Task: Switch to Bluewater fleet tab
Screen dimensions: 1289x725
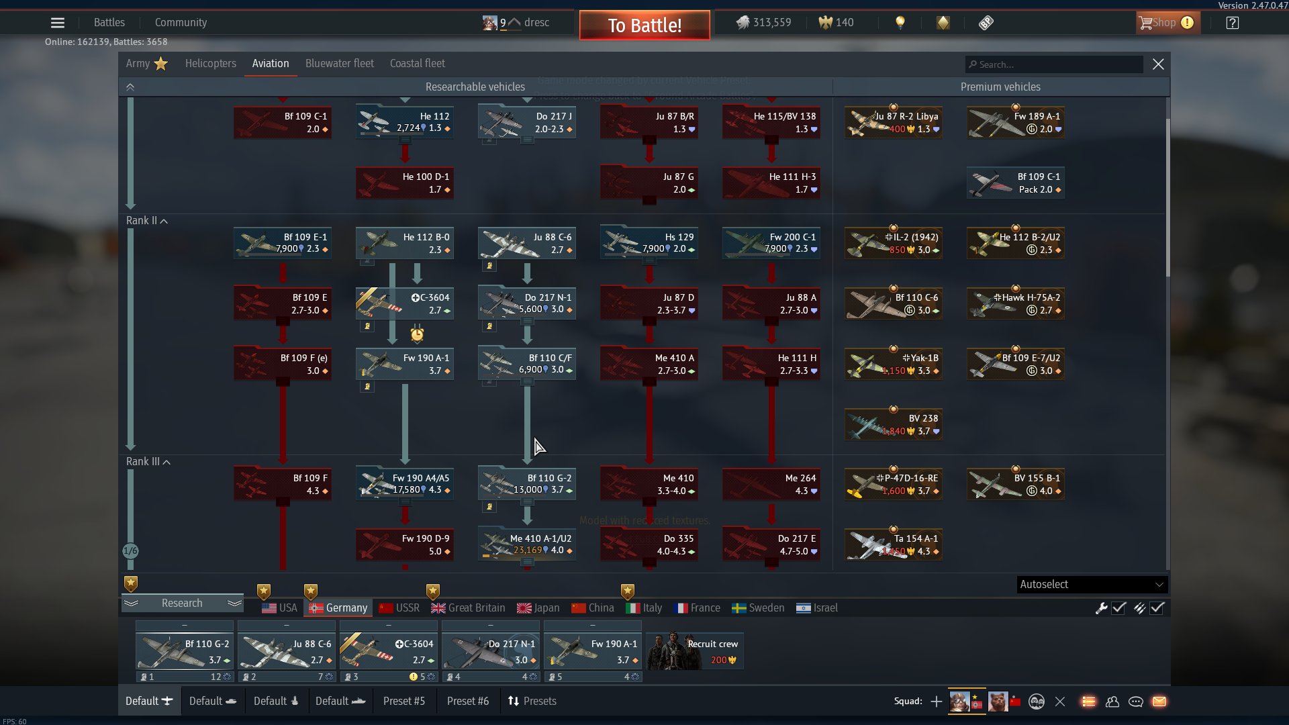Action: (340, 64)
